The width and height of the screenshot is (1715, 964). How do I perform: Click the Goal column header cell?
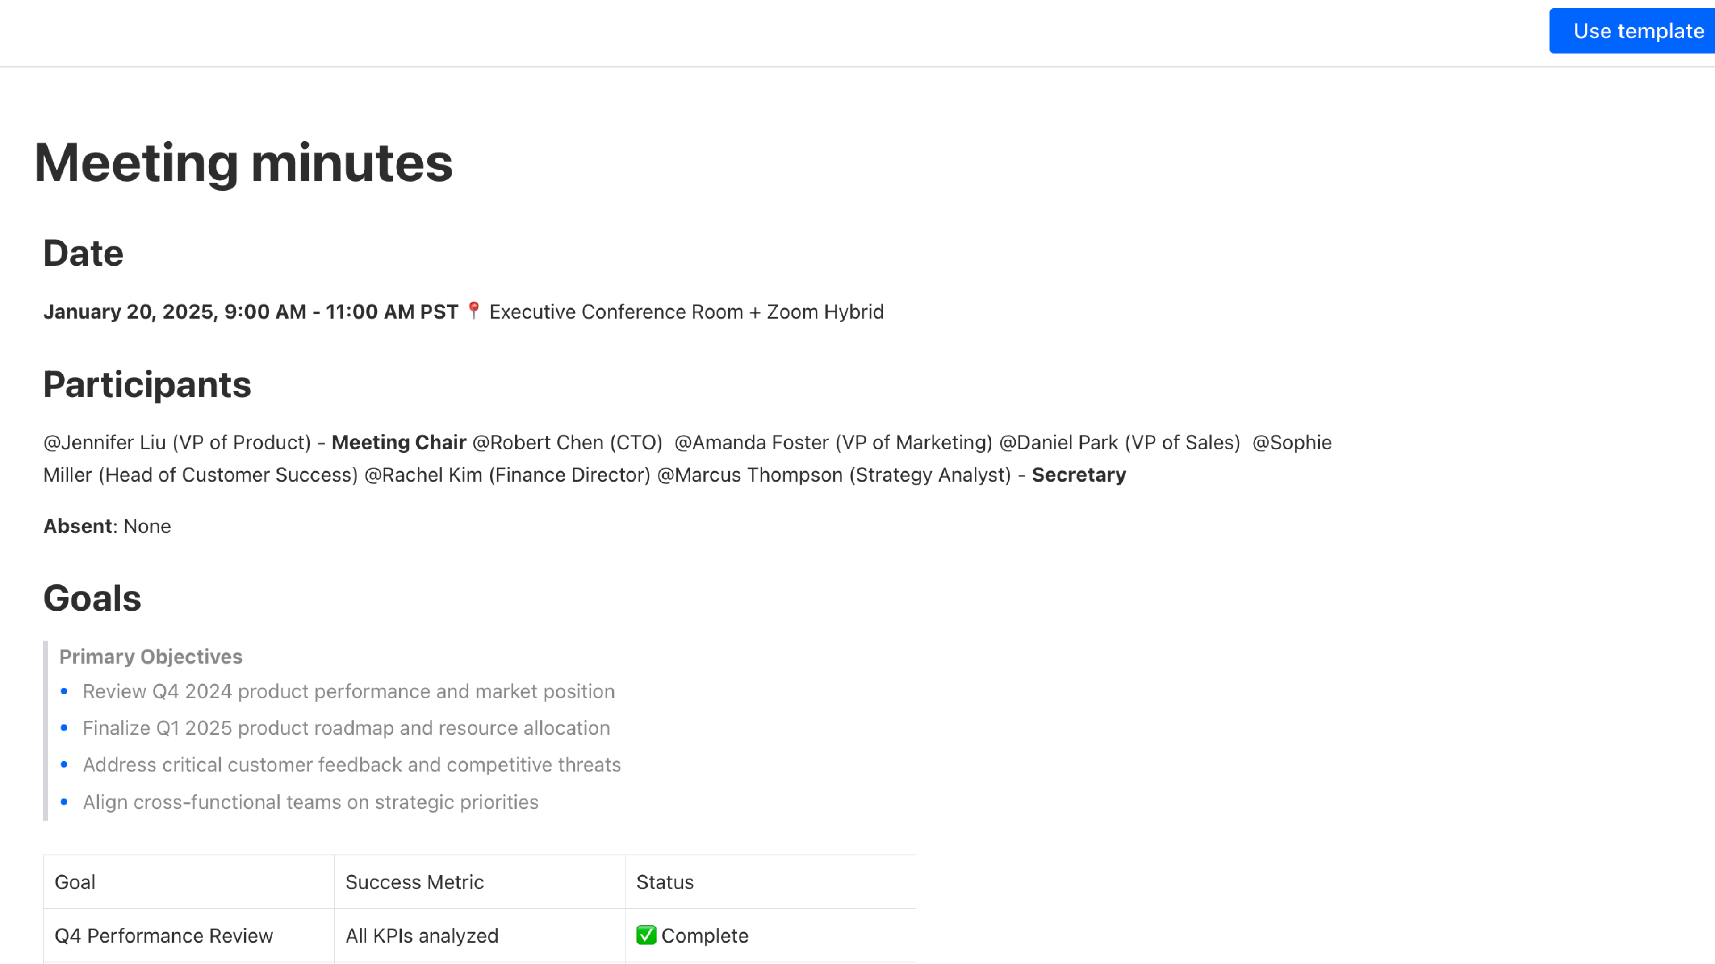(x=188, y=881)
